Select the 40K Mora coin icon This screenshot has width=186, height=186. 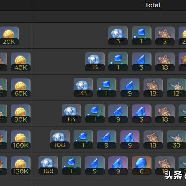[x=21, y=62]
